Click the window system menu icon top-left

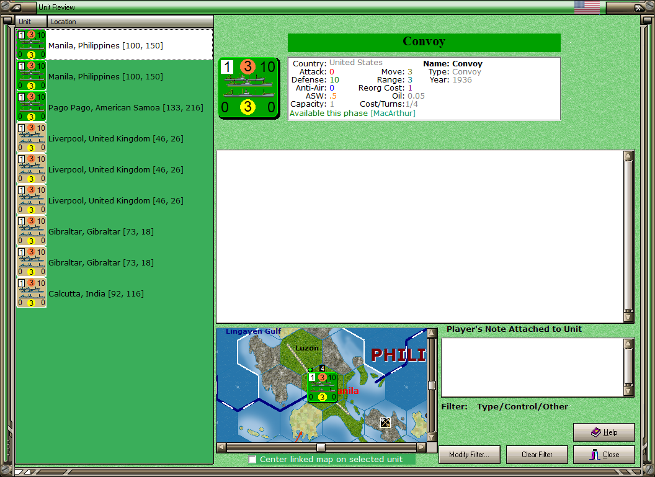16,7
